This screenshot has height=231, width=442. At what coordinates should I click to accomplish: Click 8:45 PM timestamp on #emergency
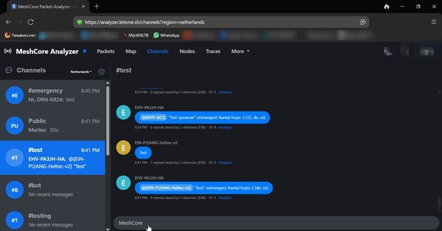tap(90, 91)
